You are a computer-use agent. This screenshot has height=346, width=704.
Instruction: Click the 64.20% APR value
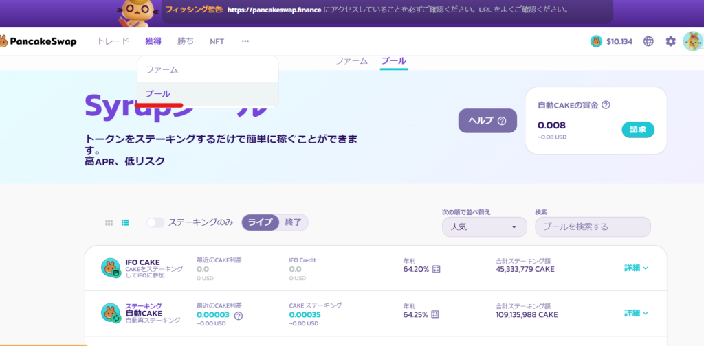pos(416,269)
